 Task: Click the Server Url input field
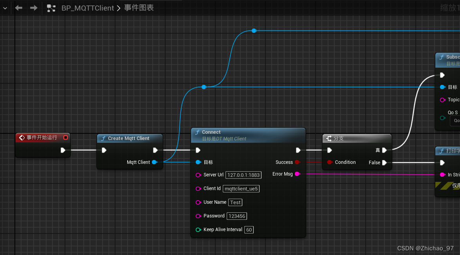pyautogui.click(x=243, y=175)
